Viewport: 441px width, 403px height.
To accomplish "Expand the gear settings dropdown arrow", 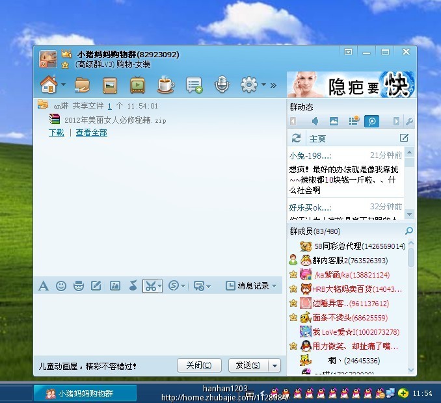I will (263, 84).
